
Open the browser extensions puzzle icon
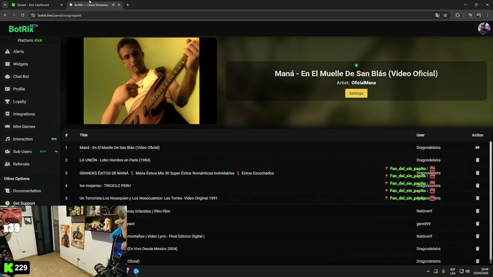coord(458,15)
